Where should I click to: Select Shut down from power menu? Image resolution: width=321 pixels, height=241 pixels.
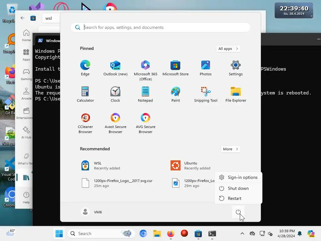pos(238,188)
